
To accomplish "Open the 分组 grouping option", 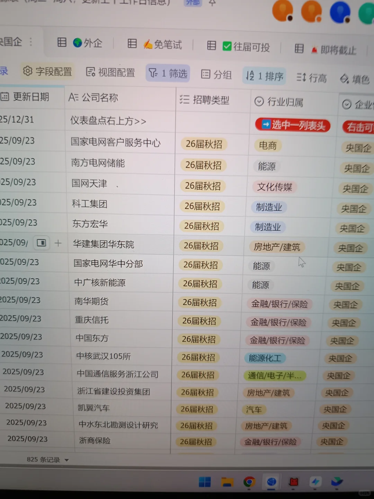I will (x=216, y=75).
